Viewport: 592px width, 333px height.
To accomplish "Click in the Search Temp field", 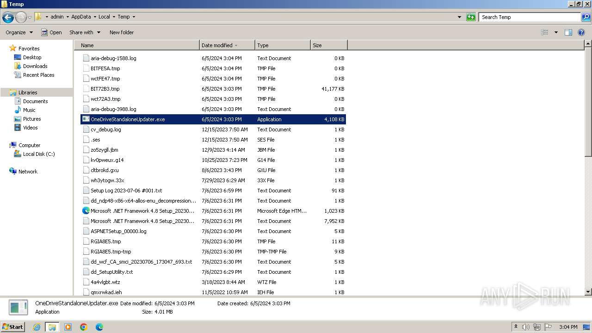I will 530,17.
